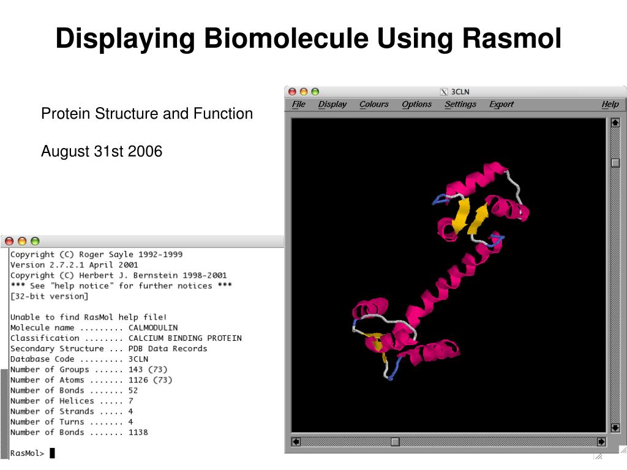The image size is (627, 470).
Task: Click the 'Number of Bonds ....... 1138' line
Action: coord(79,433)
